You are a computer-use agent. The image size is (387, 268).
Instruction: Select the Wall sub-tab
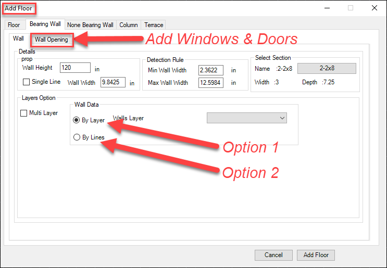coord(19,39)
